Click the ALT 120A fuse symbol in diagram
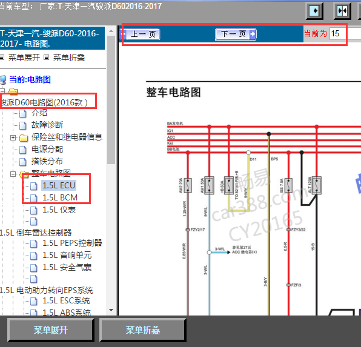The height and width of the screenshot is (347, 361). 317,185
